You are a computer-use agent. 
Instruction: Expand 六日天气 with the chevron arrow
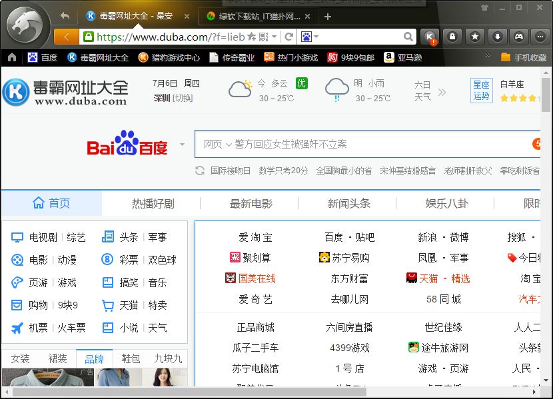(x=442, y=94)
